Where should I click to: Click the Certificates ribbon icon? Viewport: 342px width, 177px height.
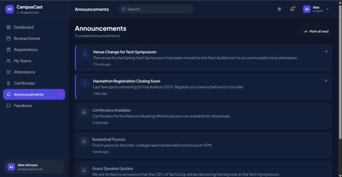point(8,83)
